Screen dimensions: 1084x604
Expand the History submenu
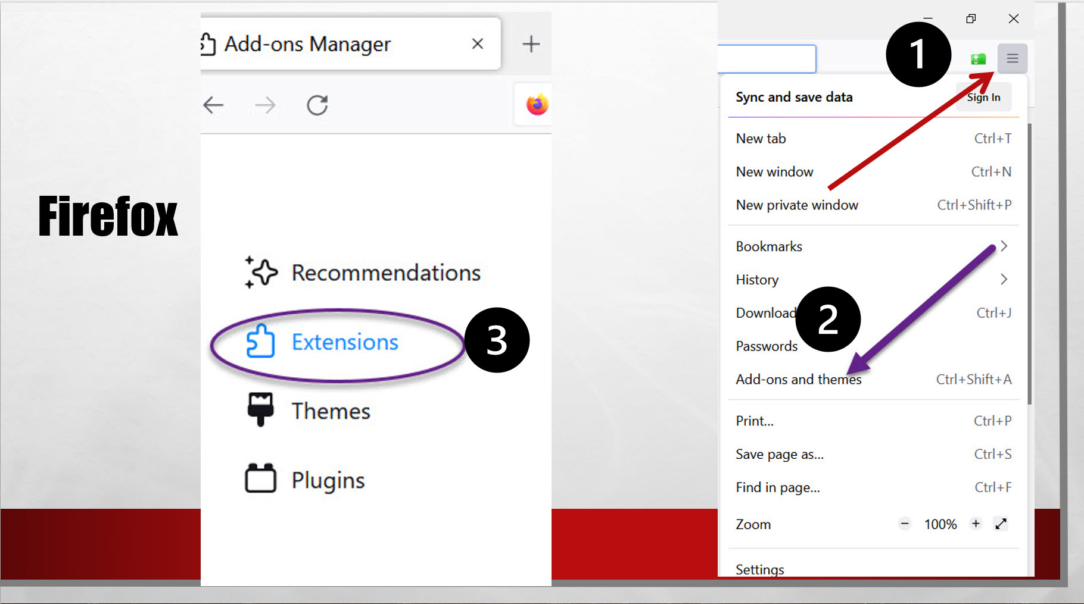1004,280
